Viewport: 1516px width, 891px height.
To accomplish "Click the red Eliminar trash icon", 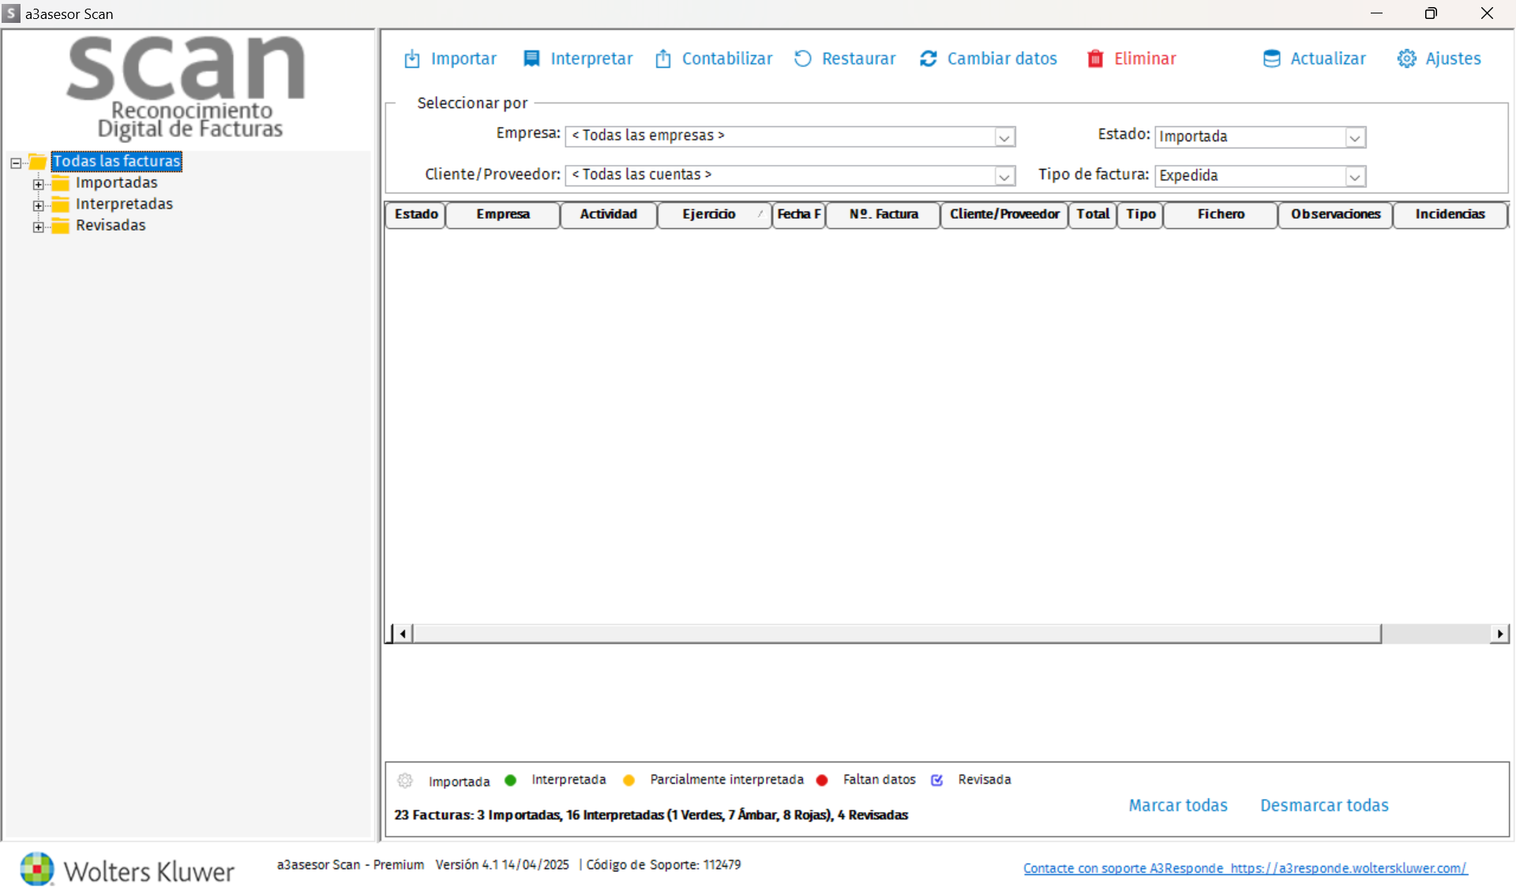I will [1095, 59].
